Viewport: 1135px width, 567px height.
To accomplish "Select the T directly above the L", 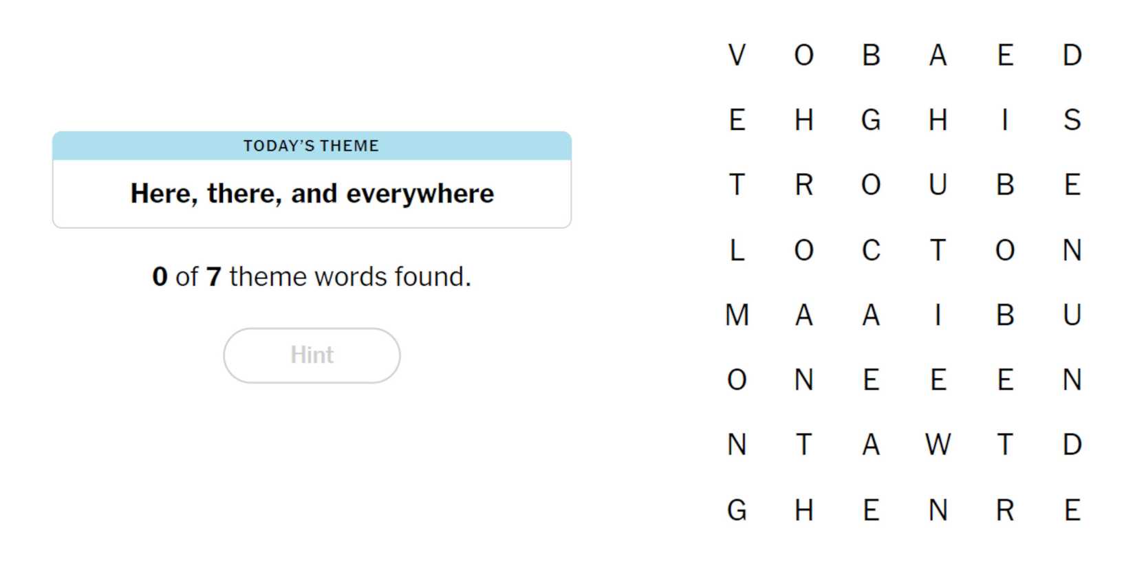I will pos(737,185).
